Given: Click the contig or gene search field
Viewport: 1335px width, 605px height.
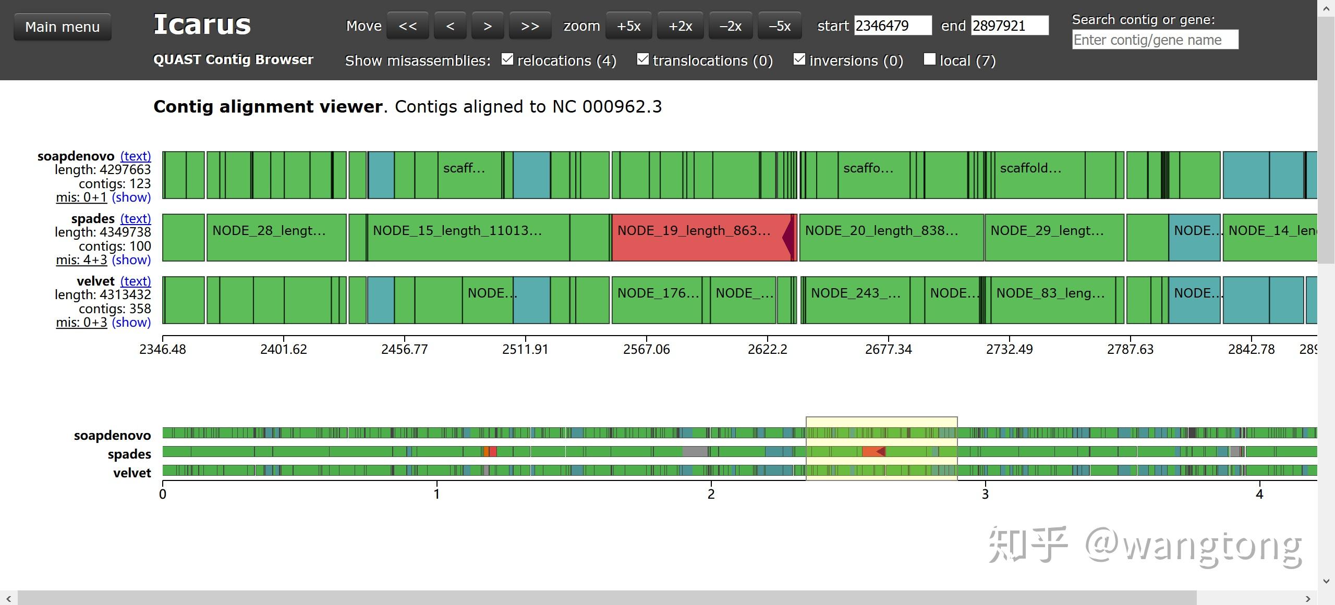Looking at the screenshot, I should pos(1155,40).
